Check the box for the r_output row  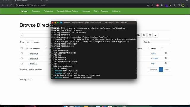tap(22, 59)
